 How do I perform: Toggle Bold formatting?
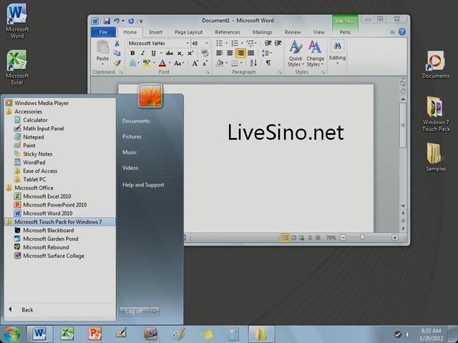click(132, 53)
